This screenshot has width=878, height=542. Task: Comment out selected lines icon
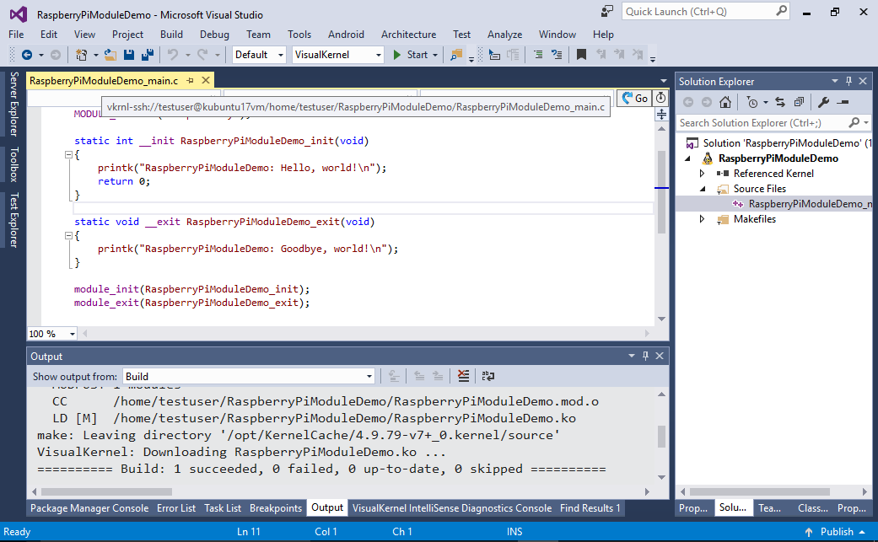tap(537, 55)
